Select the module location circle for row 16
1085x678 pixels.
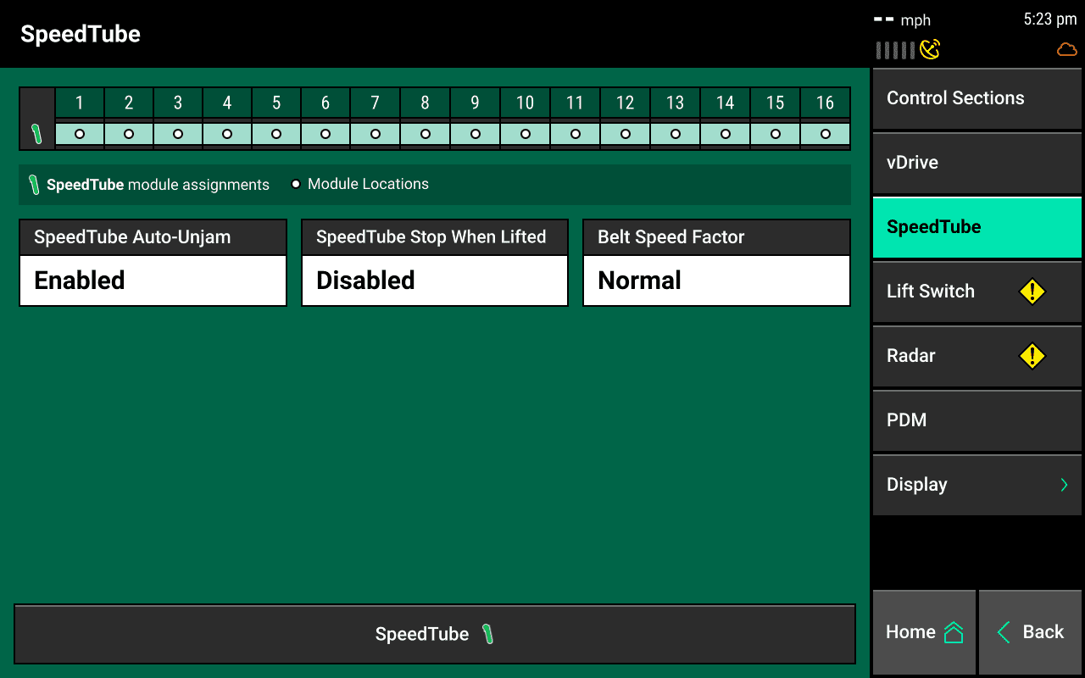click(826, 134)
